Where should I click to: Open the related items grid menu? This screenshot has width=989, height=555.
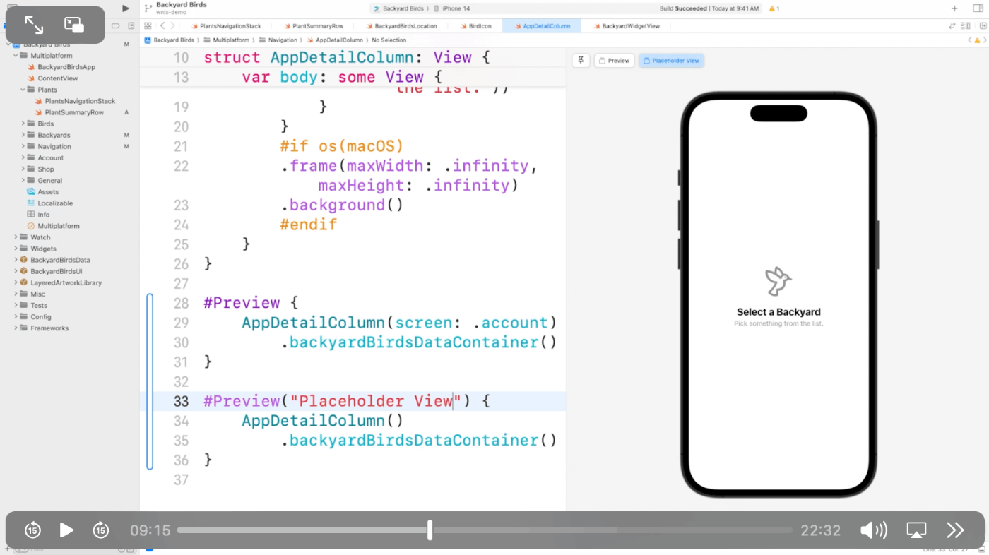[x=148, y=25]
